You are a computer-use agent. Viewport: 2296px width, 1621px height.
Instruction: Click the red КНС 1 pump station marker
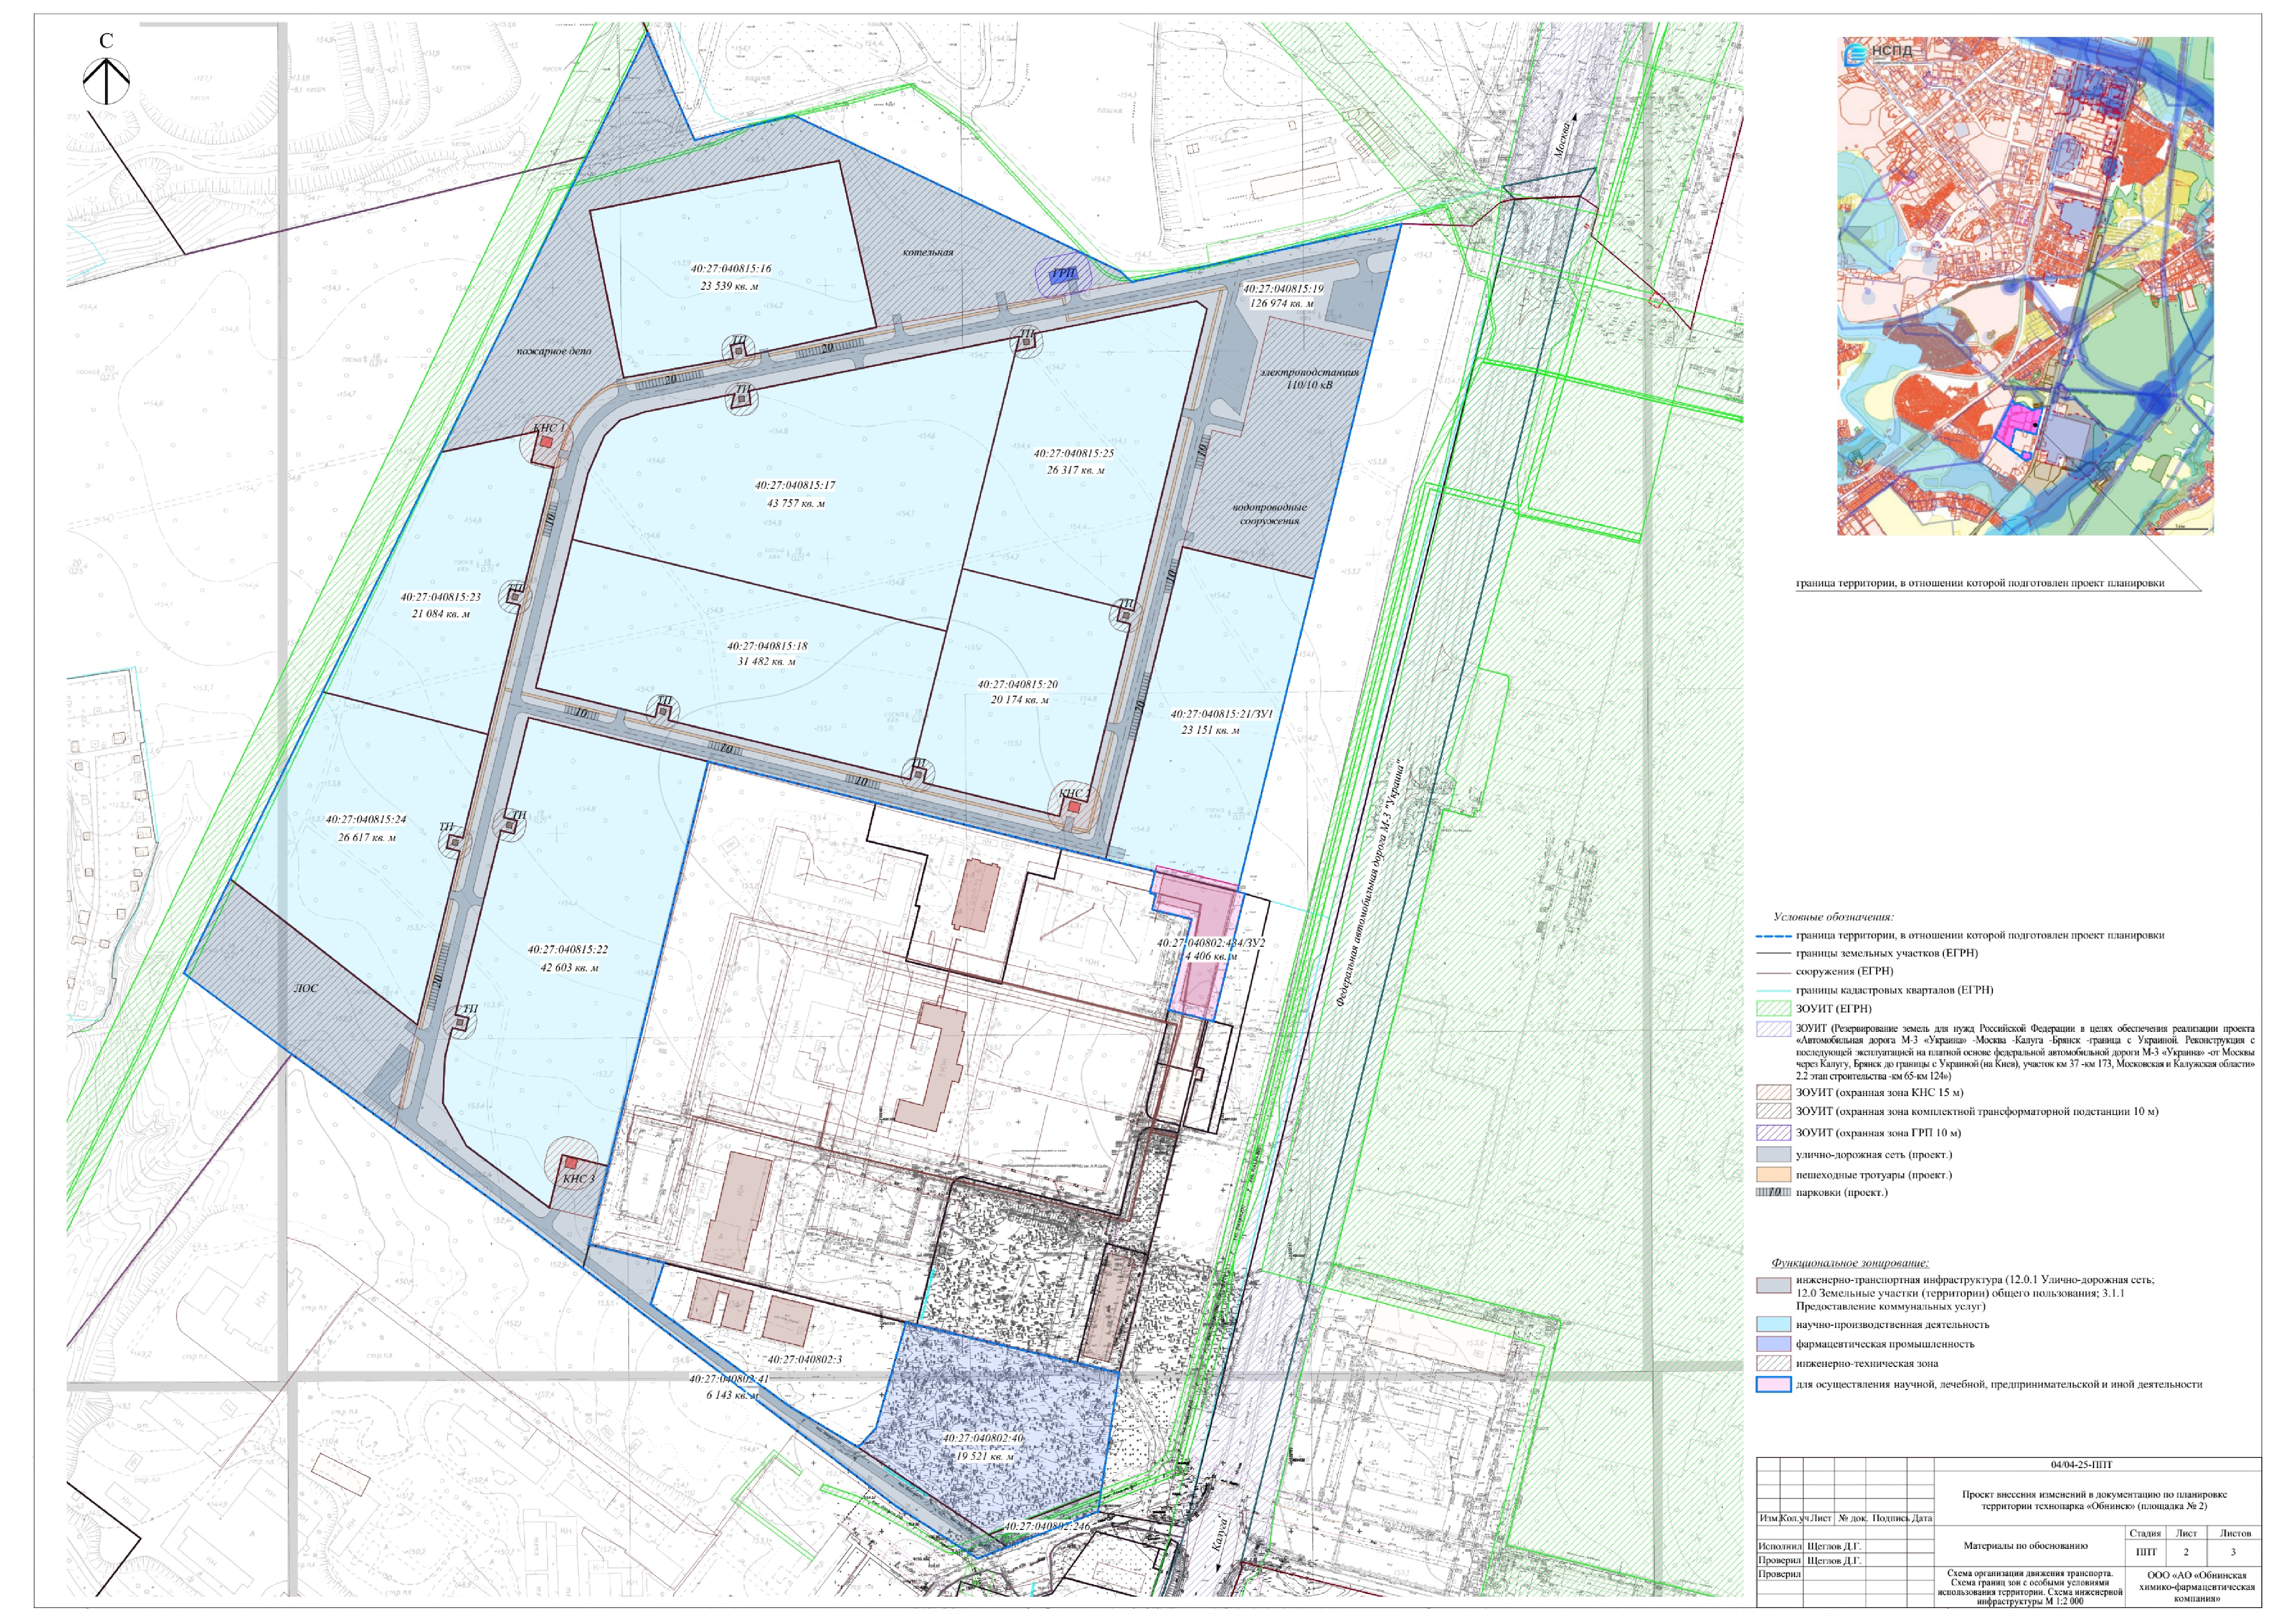pos(546,442)
